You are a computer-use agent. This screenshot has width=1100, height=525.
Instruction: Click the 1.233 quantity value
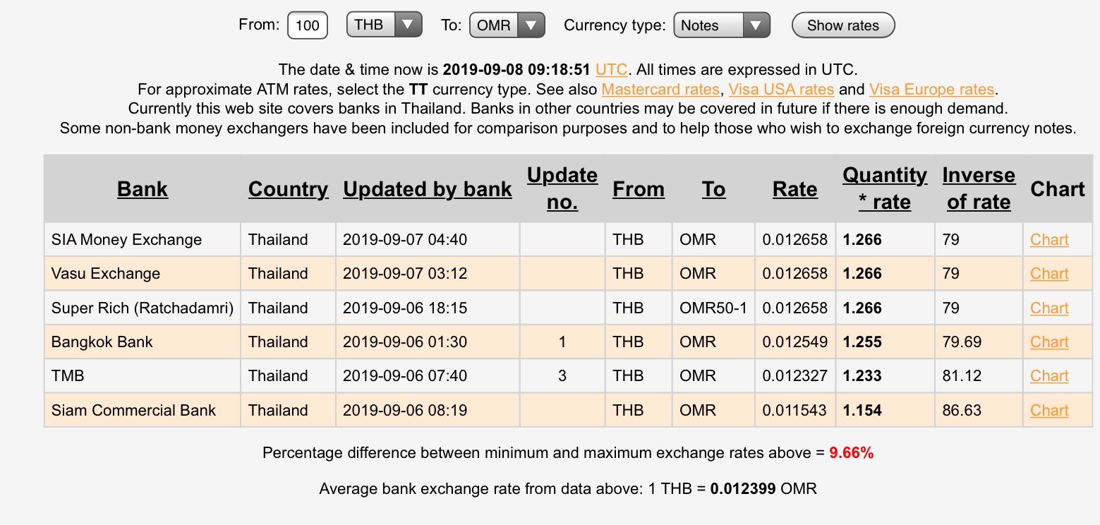tap(862, 375)
